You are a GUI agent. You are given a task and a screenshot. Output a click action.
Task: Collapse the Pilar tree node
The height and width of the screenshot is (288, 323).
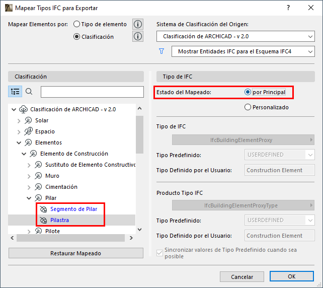point(29,198)
